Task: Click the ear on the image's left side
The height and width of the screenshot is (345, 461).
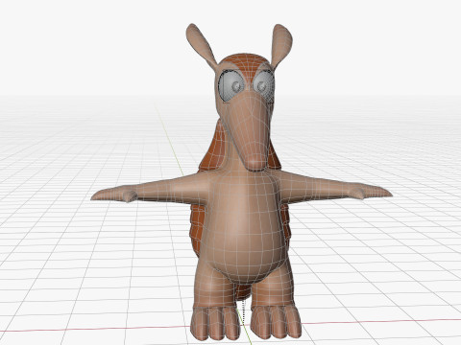Action: tap(201, 45)
